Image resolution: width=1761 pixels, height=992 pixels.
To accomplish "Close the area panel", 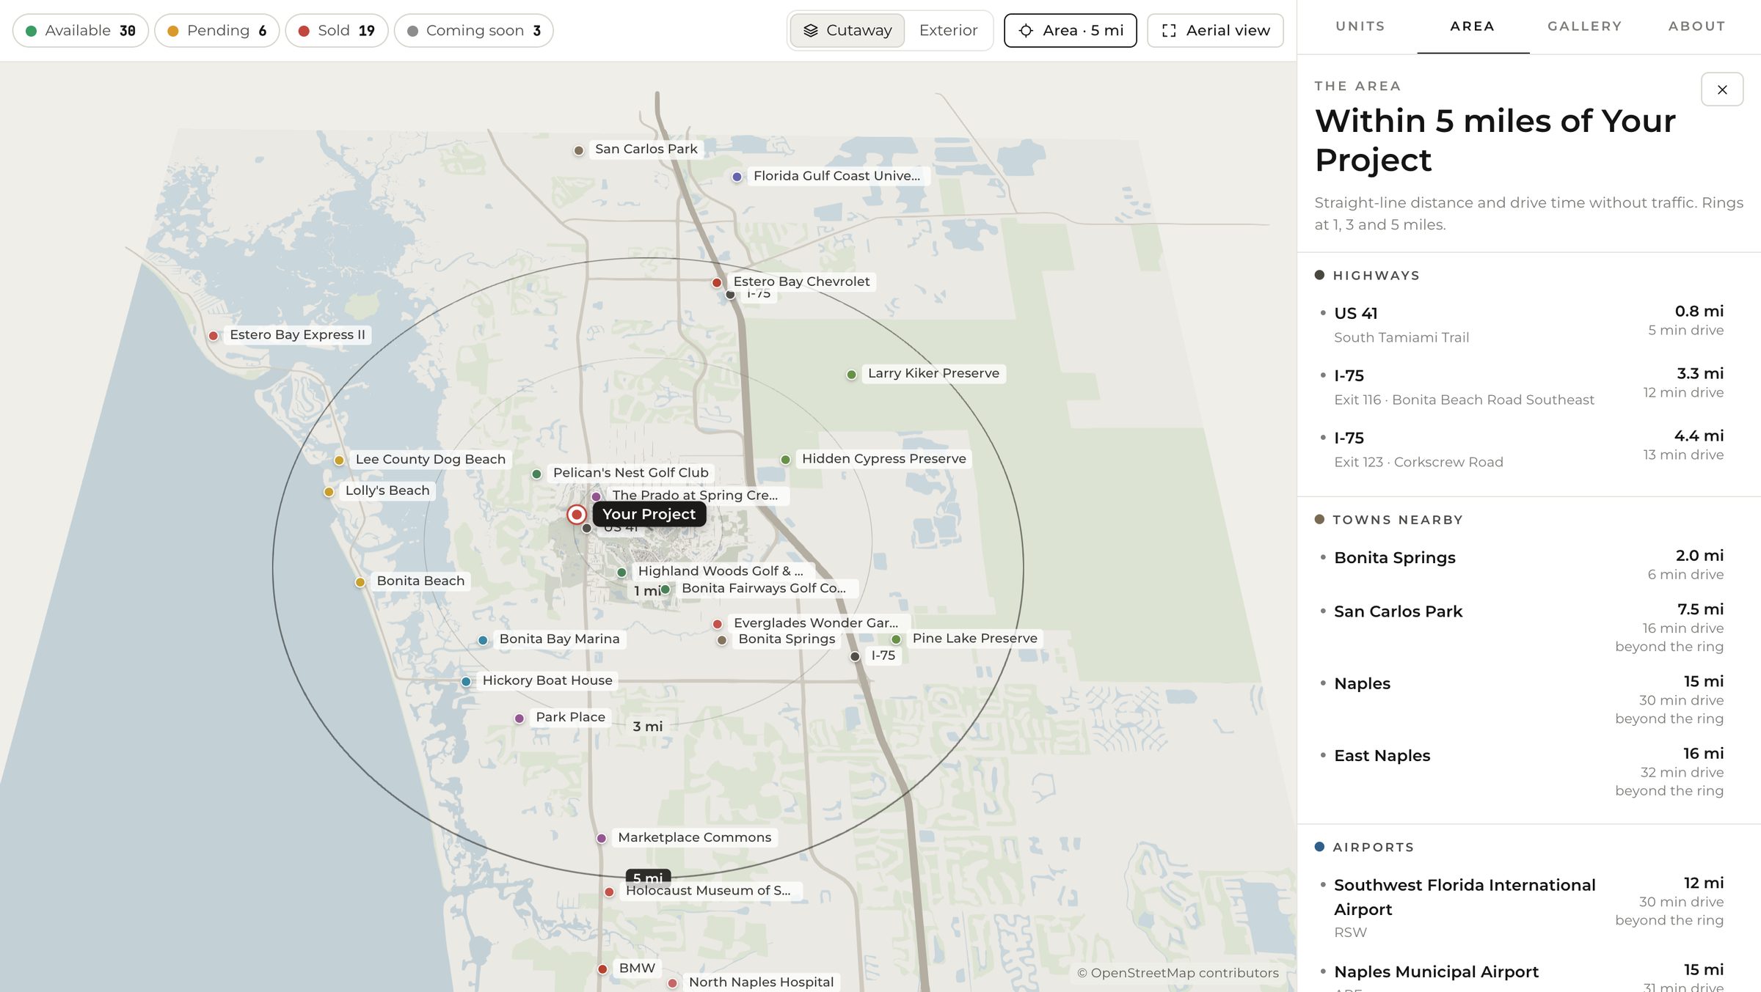I will [x=1722, y=89].
